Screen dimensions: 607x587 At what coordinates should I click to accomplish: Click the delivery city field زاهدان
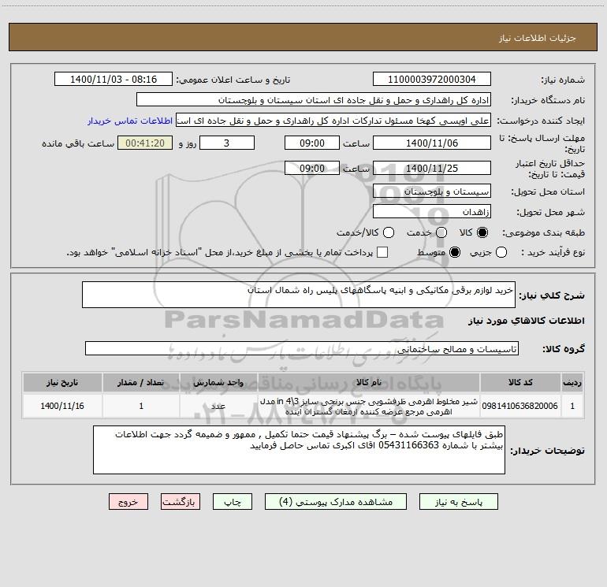tap(432, 212)
